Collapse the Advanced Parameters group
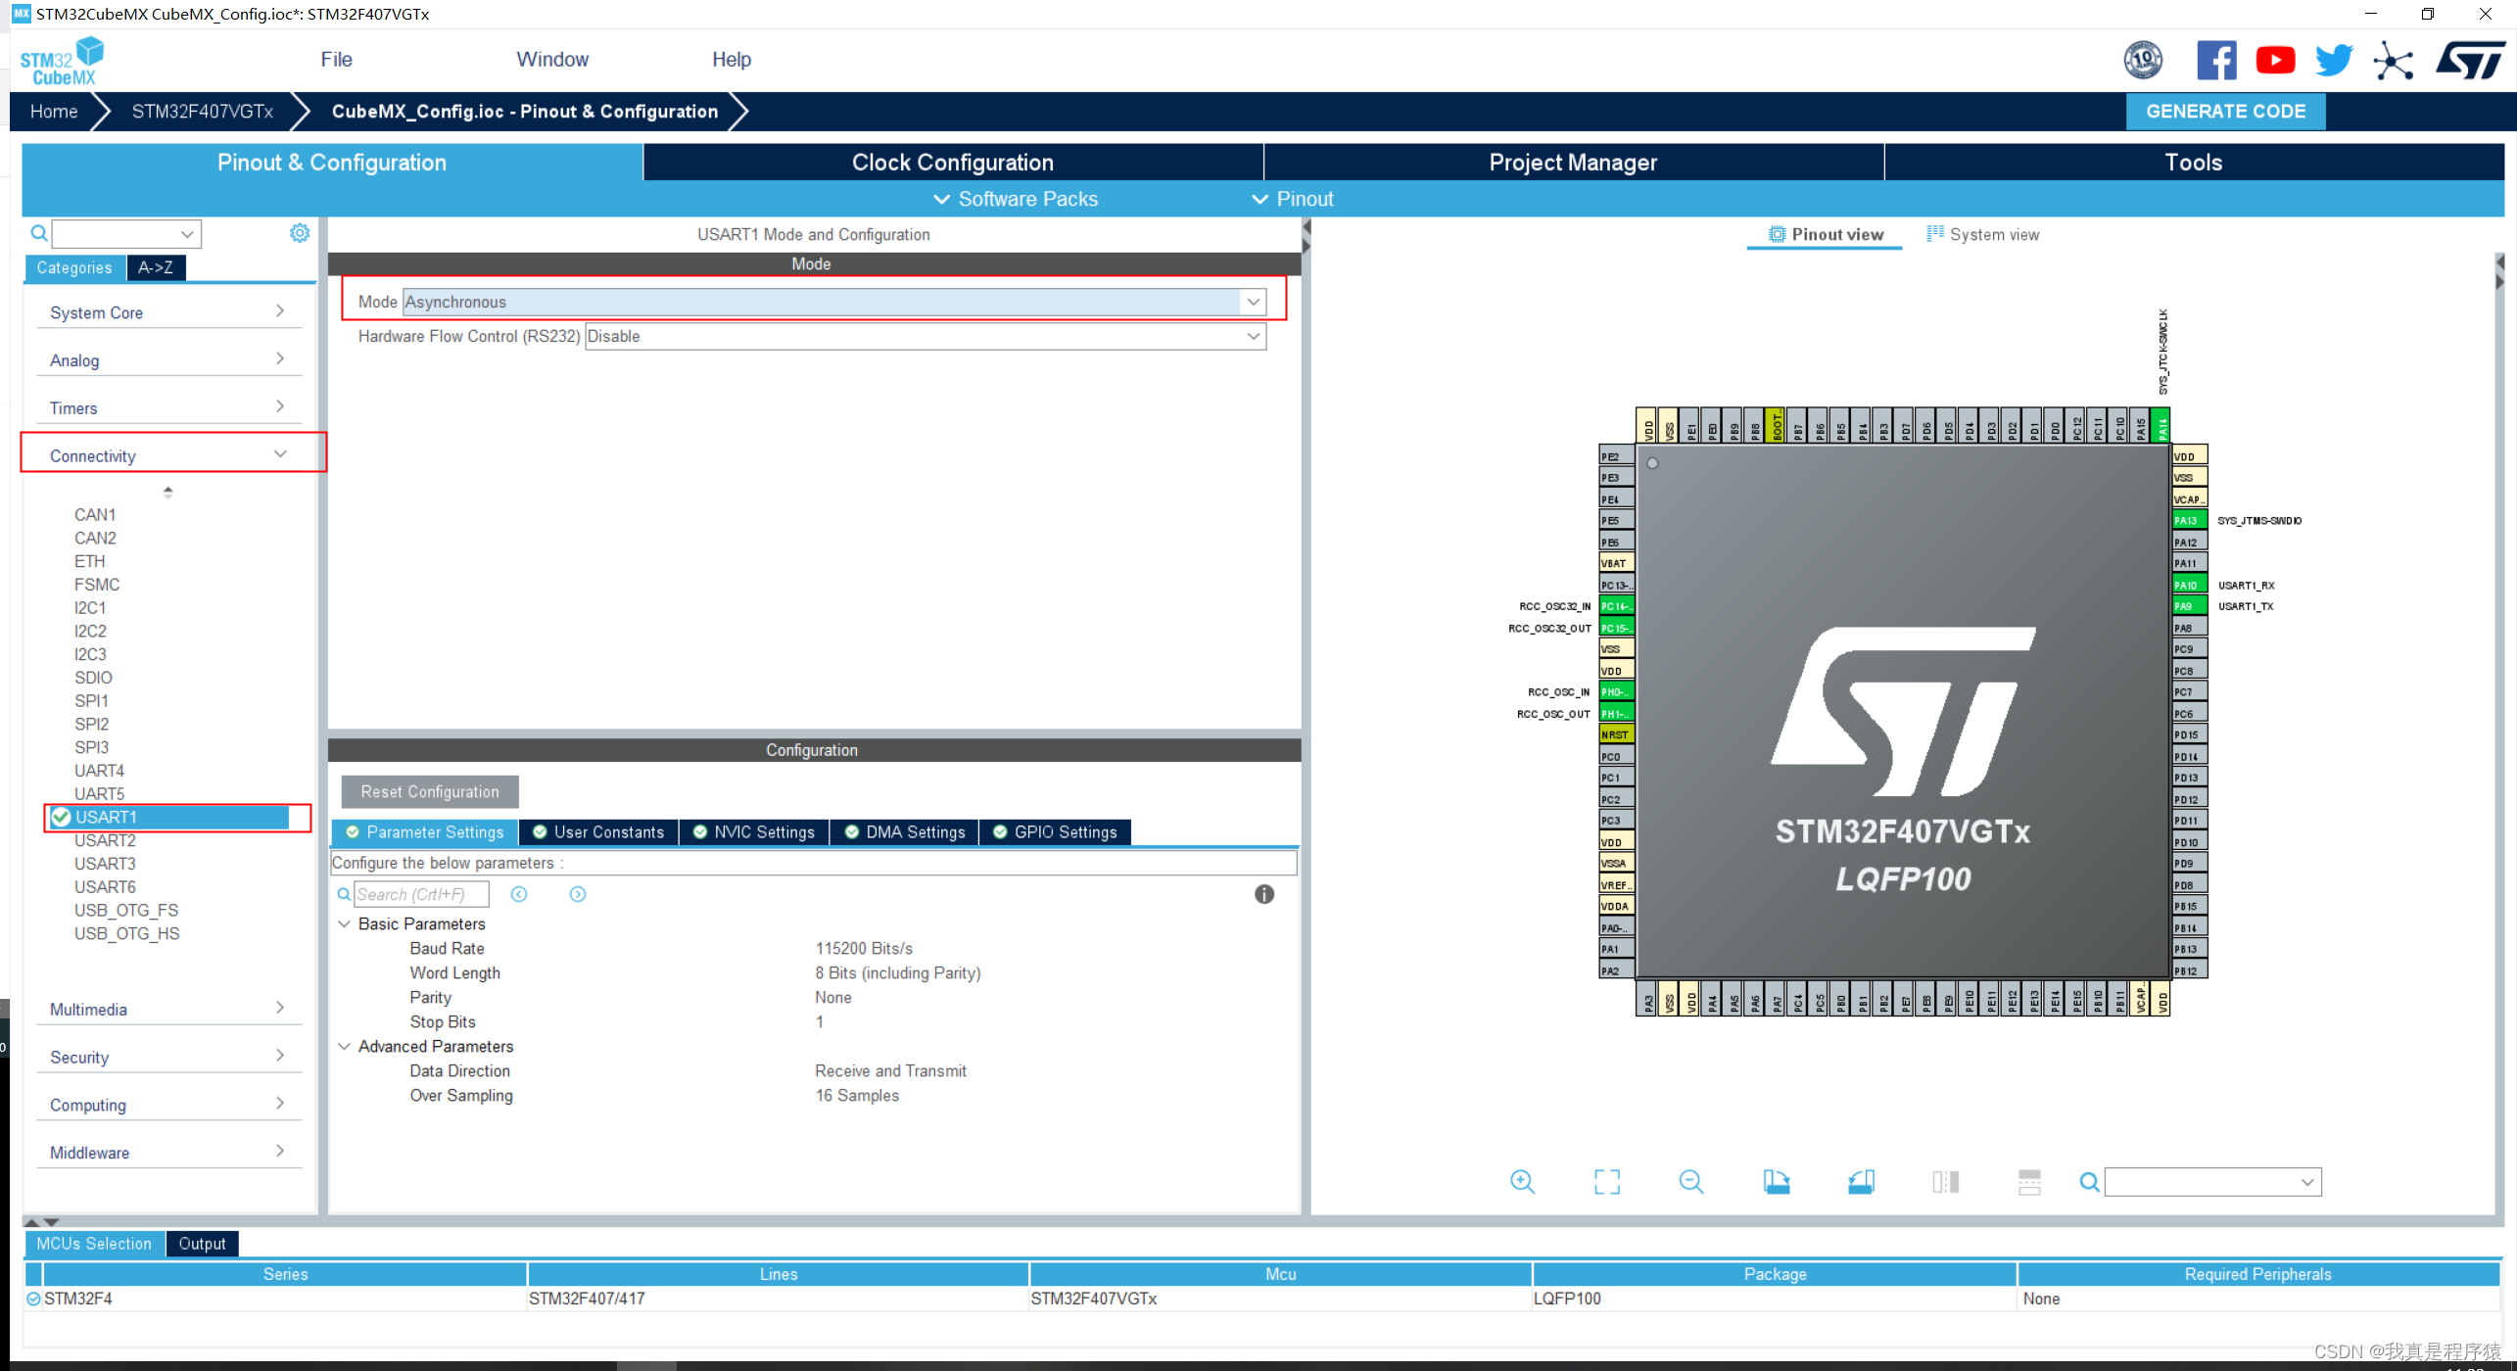Image resolution: width=2517 pixels, height=1371 pixels. pos(344,1046)
